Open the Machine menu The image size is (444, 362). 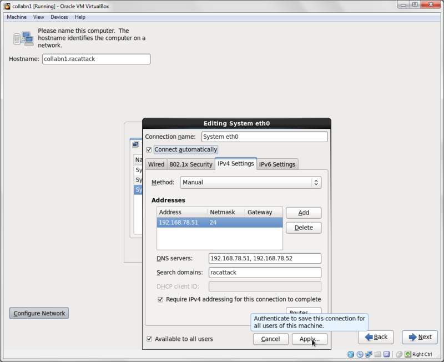[x=17, y=17]
